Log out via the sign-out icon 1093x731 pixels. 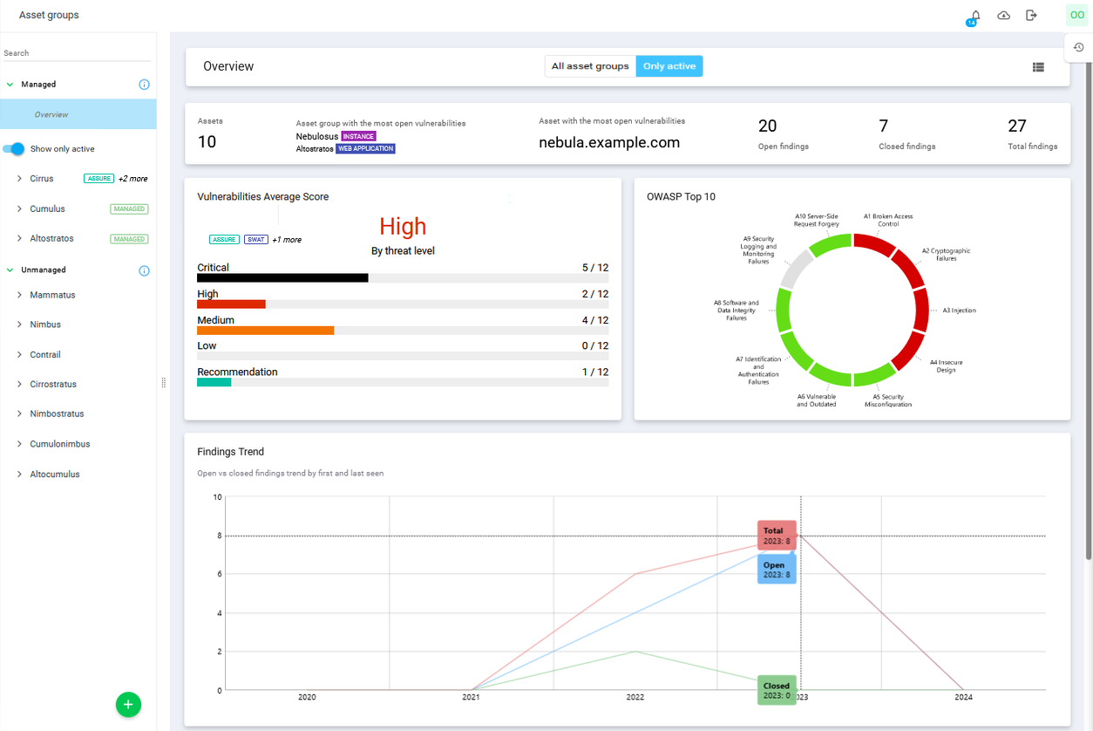[1031, 15]
